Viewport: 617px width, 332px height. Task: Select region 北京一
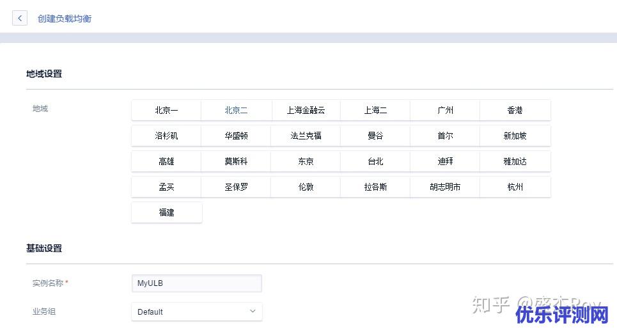(166, 110)
